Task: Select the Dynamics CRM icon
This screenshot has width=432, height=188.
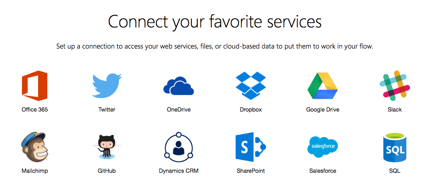Action: coord(179,147)
